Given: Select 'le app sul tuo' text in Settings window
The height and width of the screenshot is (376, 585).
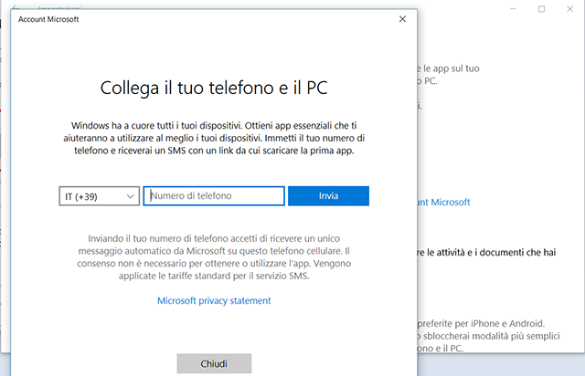Looking at the screenshot, I should point(451,68).
